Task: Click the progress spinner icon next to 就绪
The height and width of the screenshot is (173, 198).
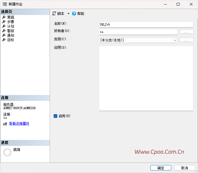Action: pyautogui.click(x=7, y=152)
